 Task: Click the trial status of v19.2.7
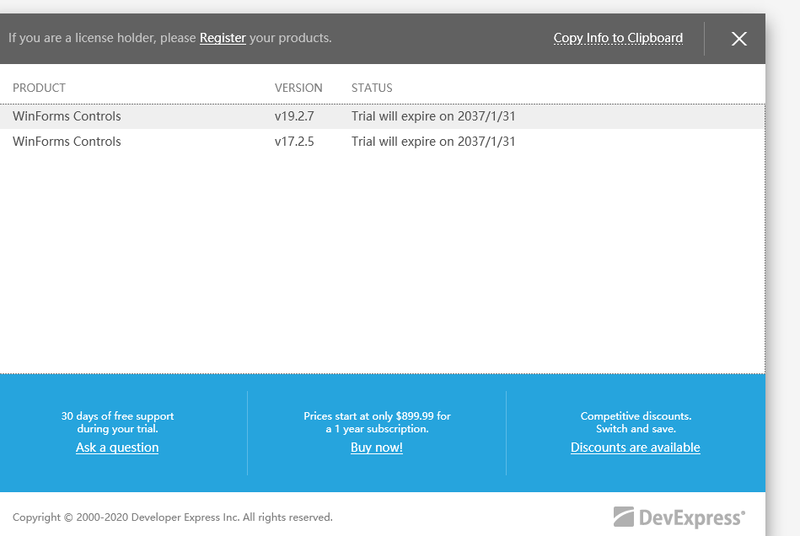point(433,116)
